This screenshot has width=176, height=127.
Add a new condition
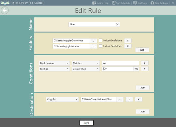142,88
